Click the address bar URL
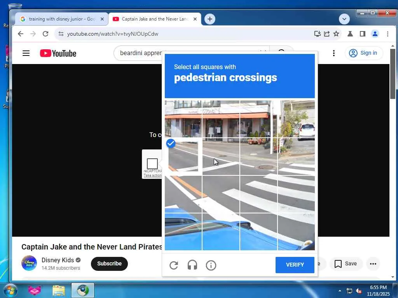 (x=113, y=34)
